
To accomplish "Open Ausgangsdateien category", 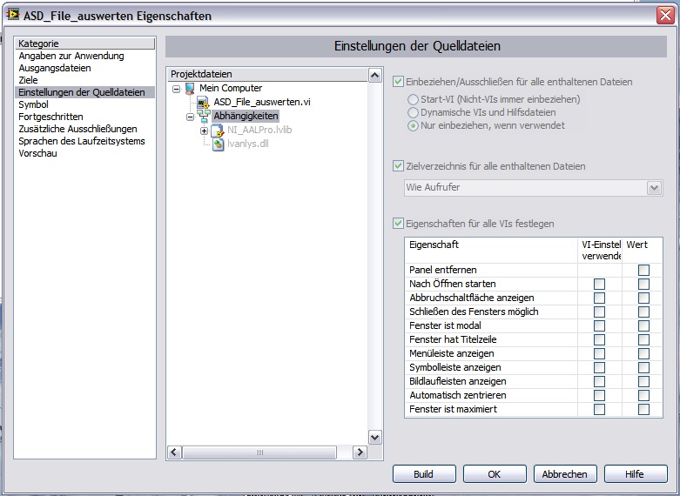I will pyautogui.click(x=84, y=68).
